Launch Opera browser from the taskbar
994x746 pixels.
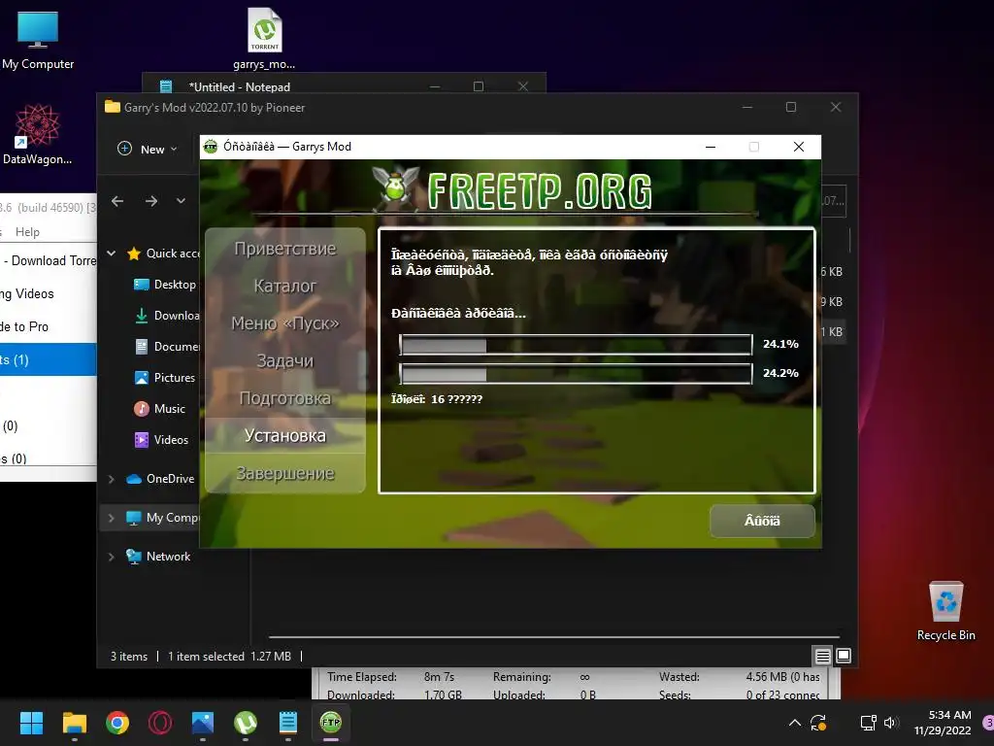160,723
